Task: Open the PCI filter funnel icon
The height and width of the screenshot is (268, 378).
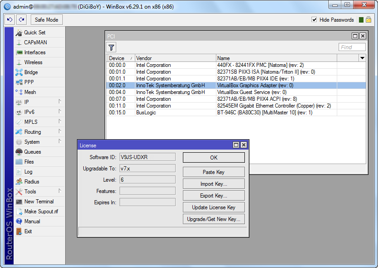Action: pos(111,47)
